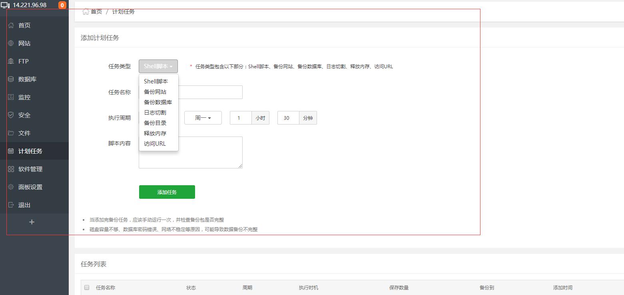This screenshot has height=295, width=624.
Task: Click the green 添加任务 button
Action: click(x=167, y=192)
